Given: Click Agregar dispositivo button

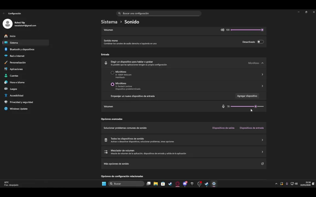Looking at the screenshot, I should pos(247,96).
